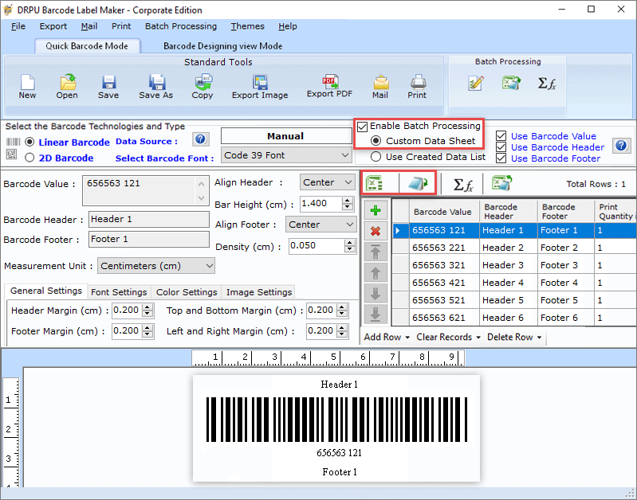Open the Themes menu
The image size is (637, 500).
click(247, 26)
